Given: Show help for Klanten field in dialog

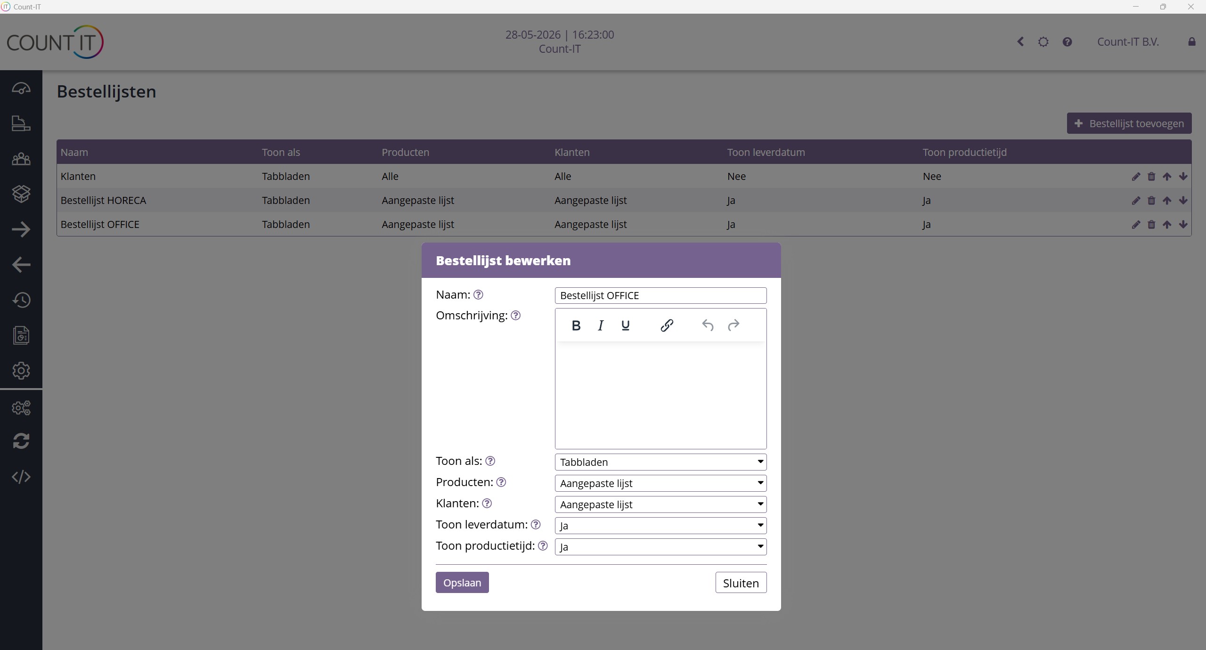Looking at the screenshot, I should point(487,504).
